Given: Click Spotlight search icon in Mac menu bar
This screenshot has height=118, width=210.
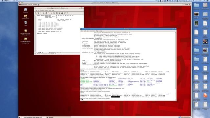Looking at the screenshot, I should pos(204,1).
